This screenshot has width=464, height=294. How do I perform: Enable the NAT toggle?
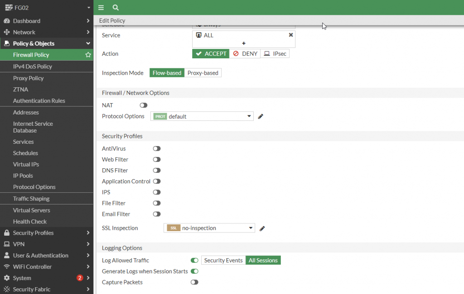click(x=144, y=105)
